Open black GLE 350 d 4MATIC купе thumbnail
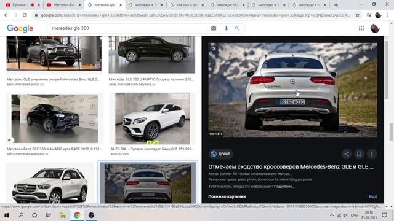394x221 pixels. coord(55,118)
